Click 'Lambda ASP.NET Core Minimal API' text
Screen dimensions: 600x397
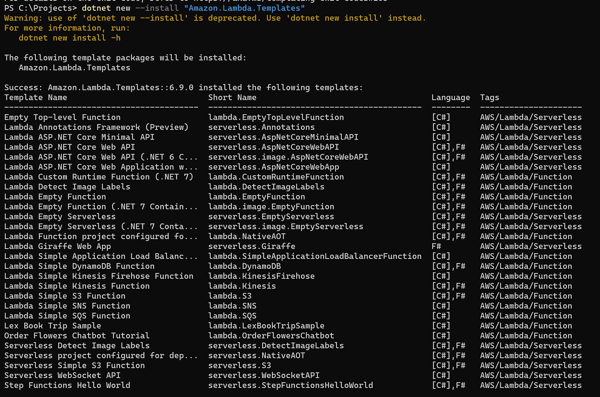pos(80,137)
